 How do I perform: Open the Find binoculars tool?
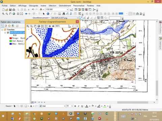click(x=64, y=14)
